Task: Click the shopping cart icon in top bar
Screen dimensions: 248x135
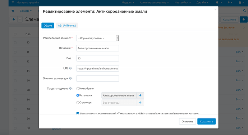Action: (x=13, y=3)
